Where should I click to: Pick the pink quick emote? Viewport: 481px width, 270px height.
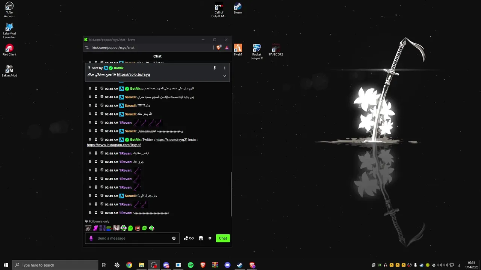pyautogui.click(x=95, y=228)
